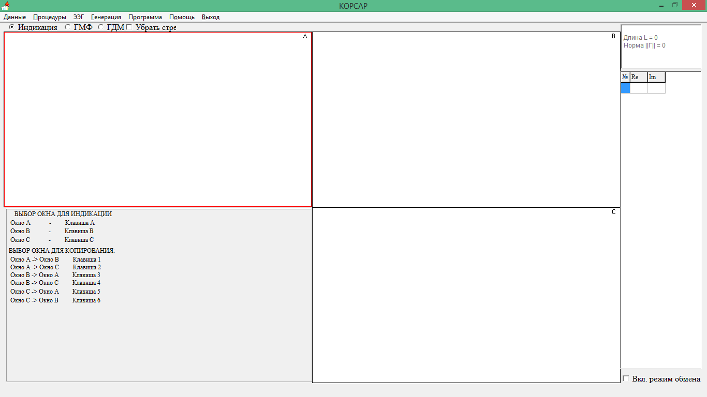Click the Длина L = 0 text
The width and height of the screenshot is (707, 397).
640,38
